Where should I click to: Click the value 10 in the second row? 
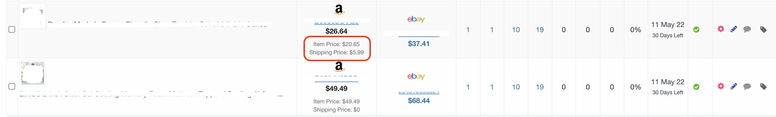516,87
